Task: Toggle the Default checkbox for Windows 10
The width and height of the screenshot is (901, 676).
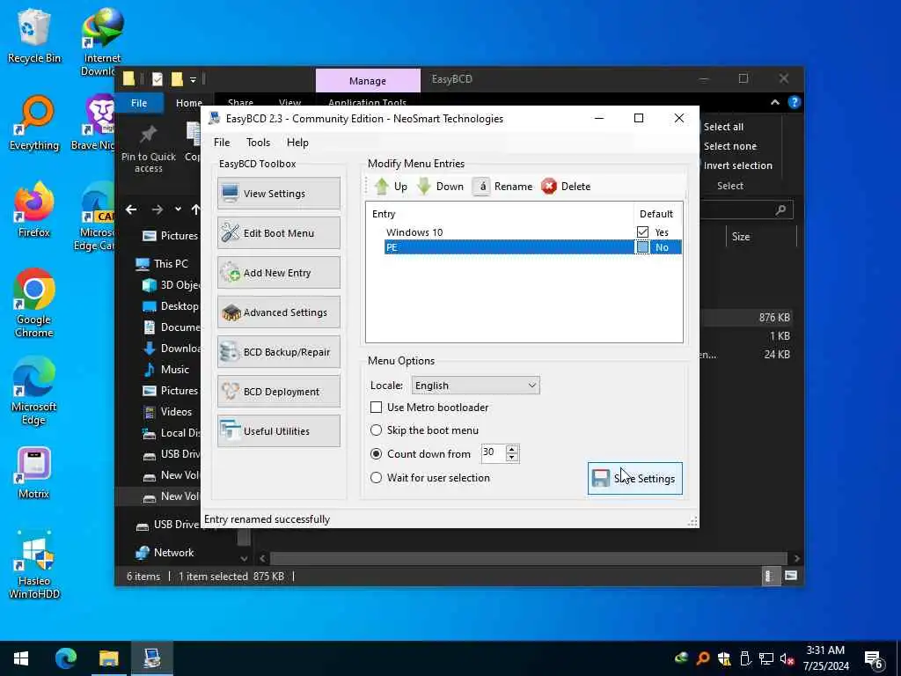Action: tap(642, 231)
